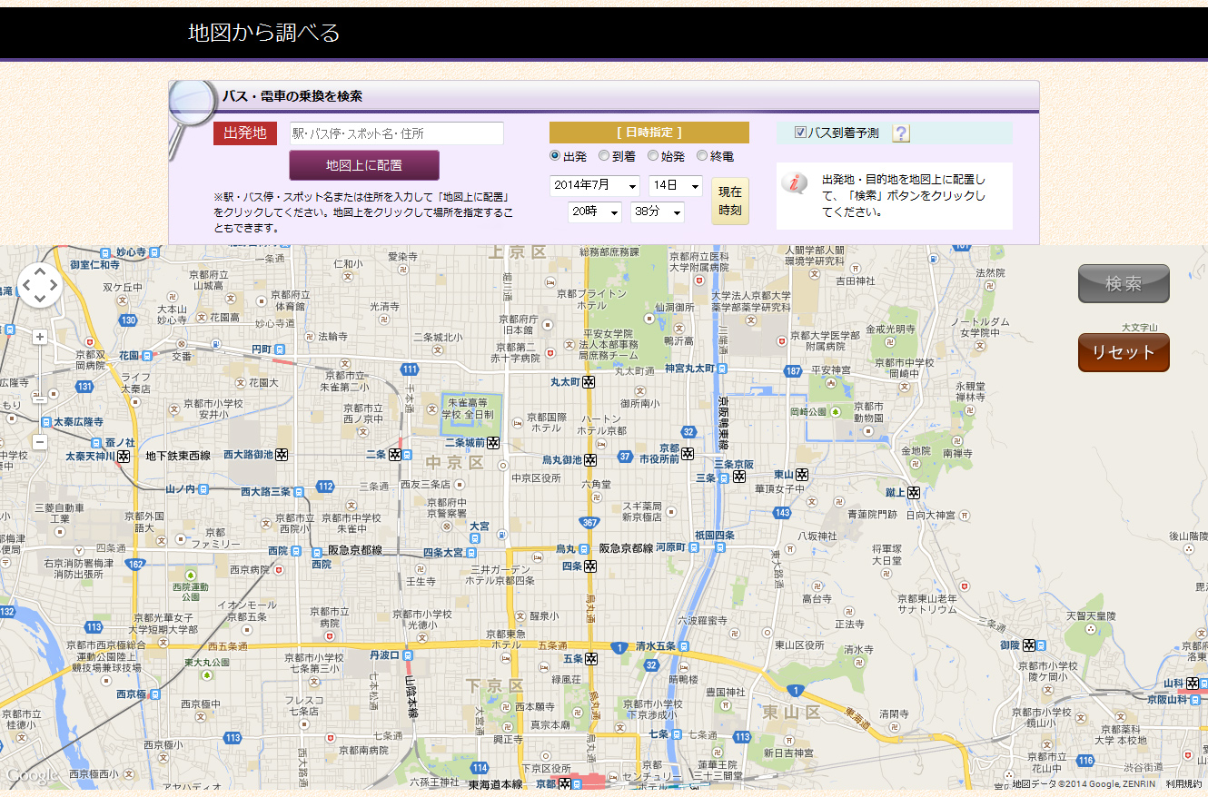Click the [日時指定] header label
1208x797 pixels.
coord(649,133)
